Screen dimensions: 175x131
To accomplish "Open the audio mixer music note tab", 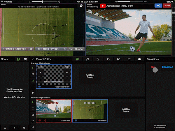I will (87, 59).
